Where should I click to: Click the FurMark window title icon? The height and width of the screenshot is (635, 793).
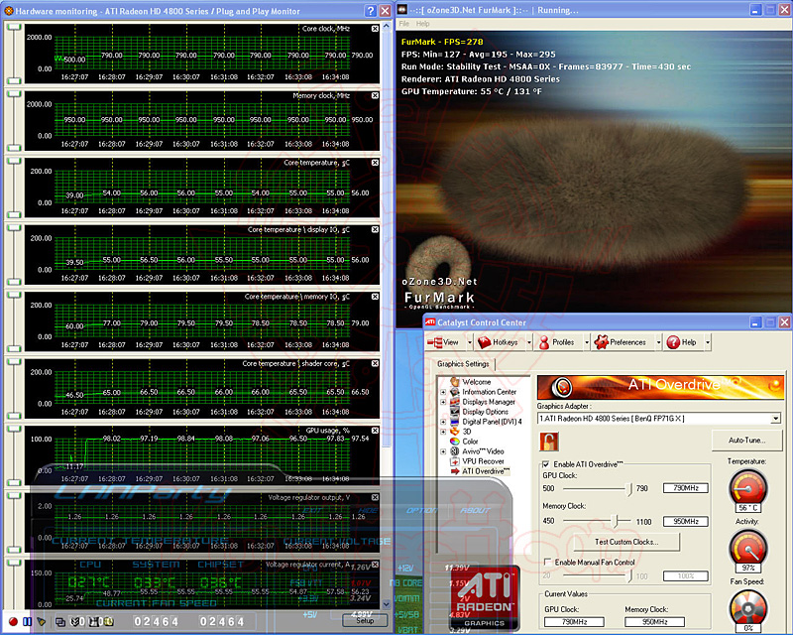point(401,10)
